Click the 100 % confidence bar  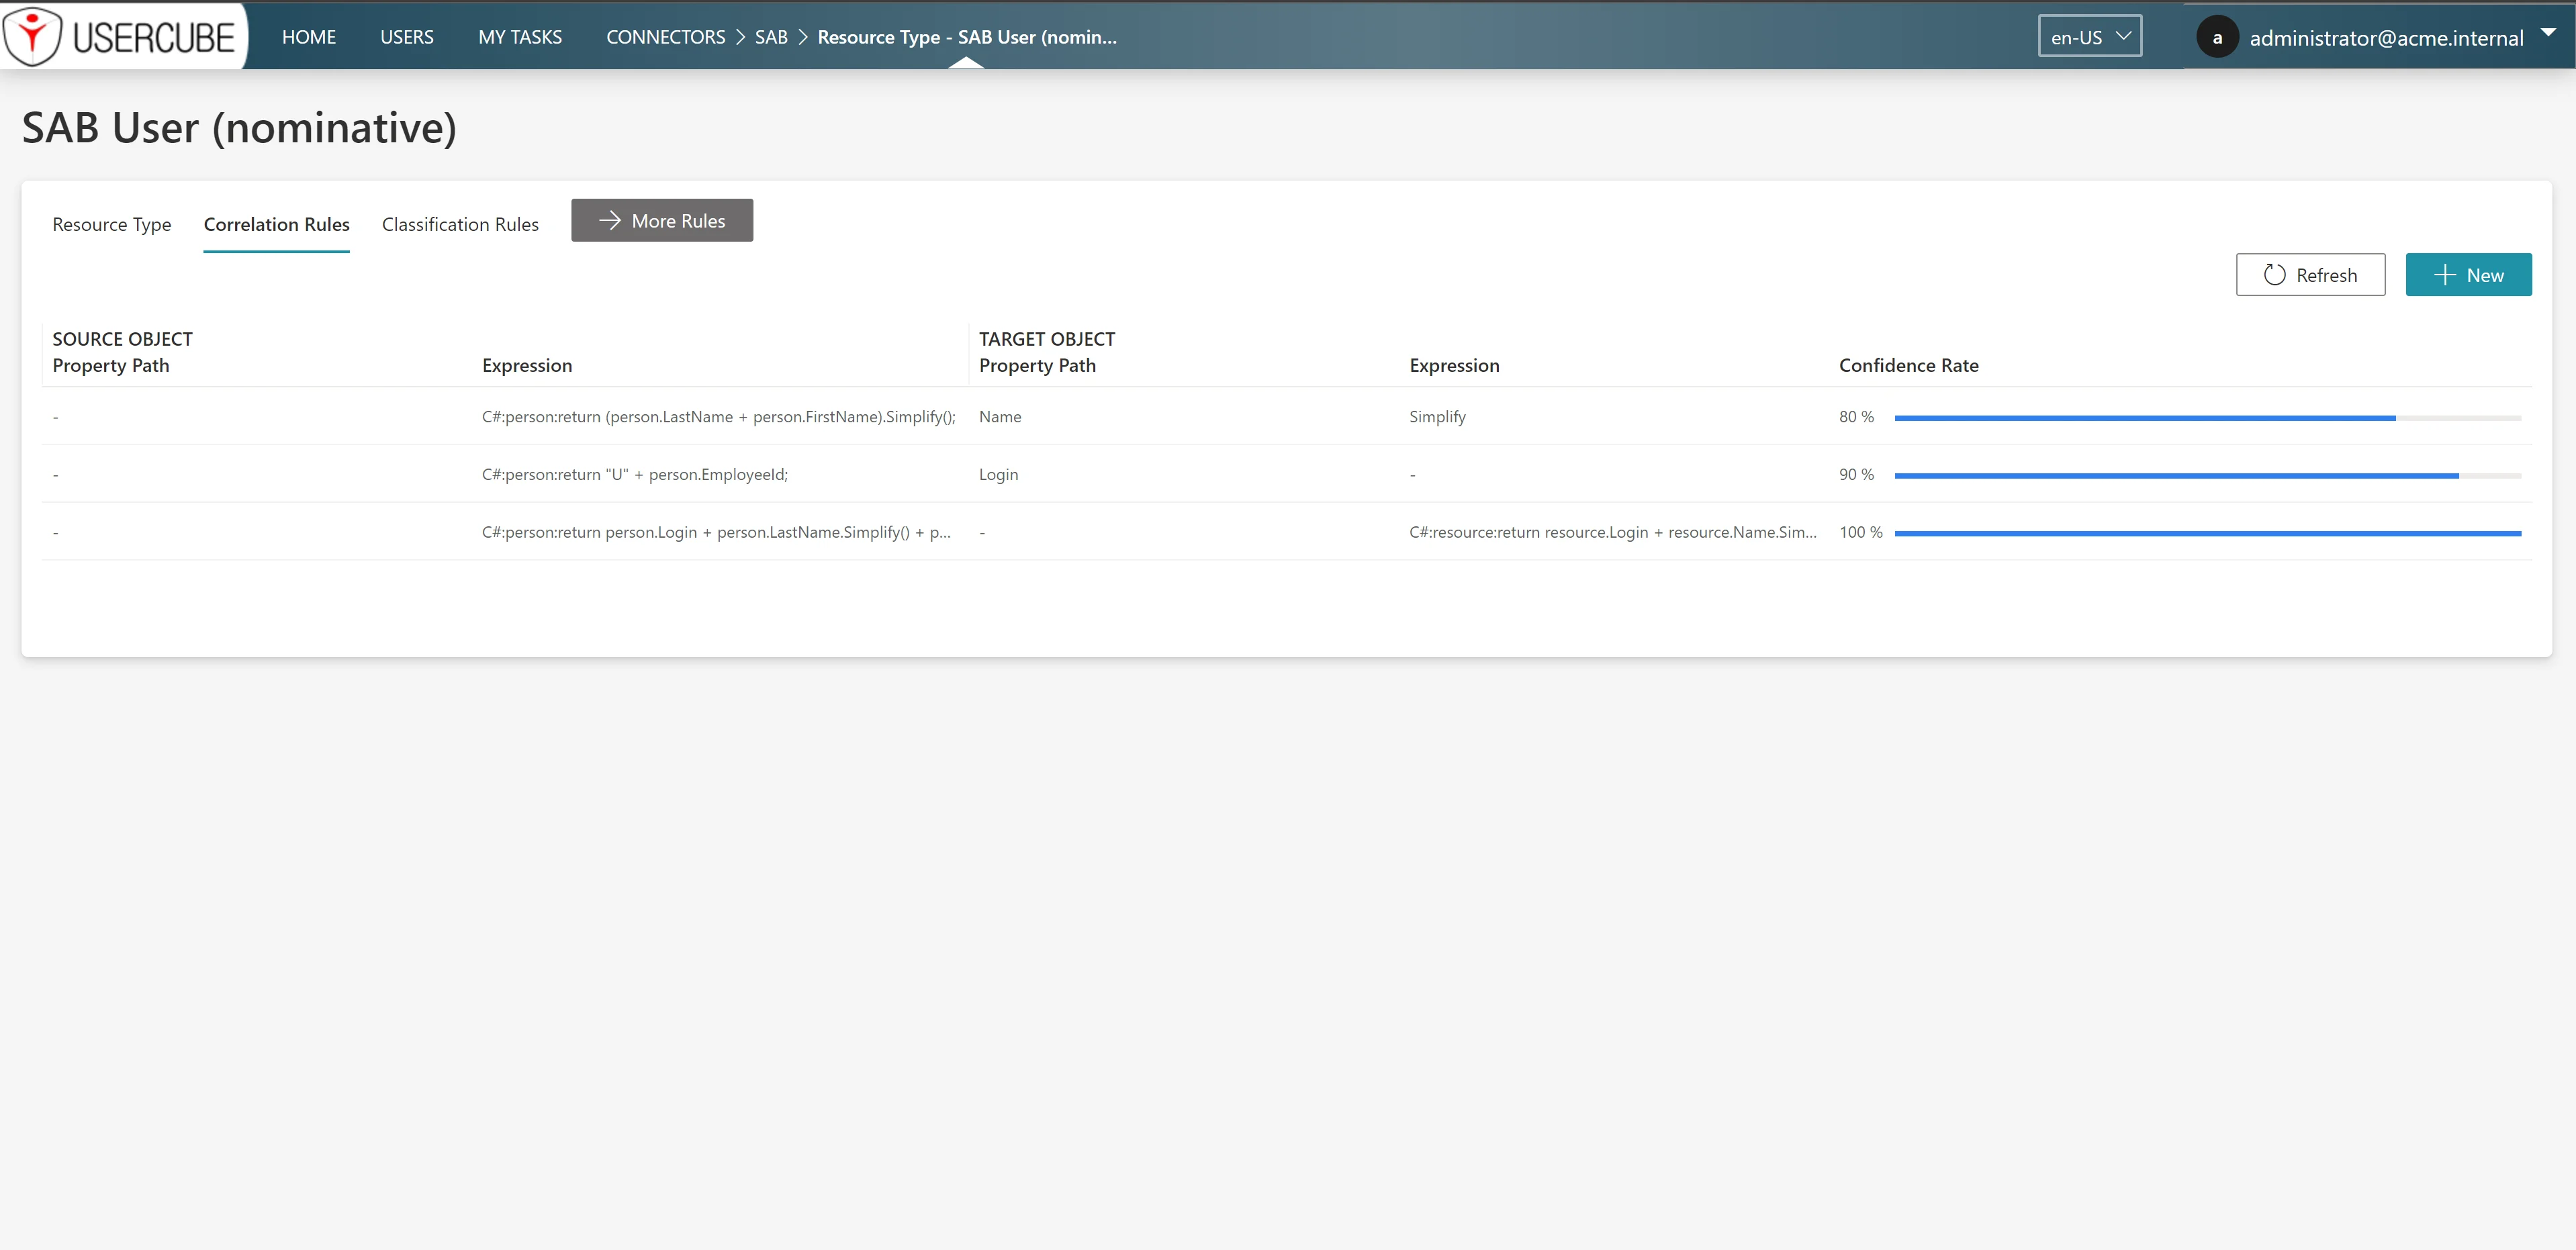(2207, 534)
